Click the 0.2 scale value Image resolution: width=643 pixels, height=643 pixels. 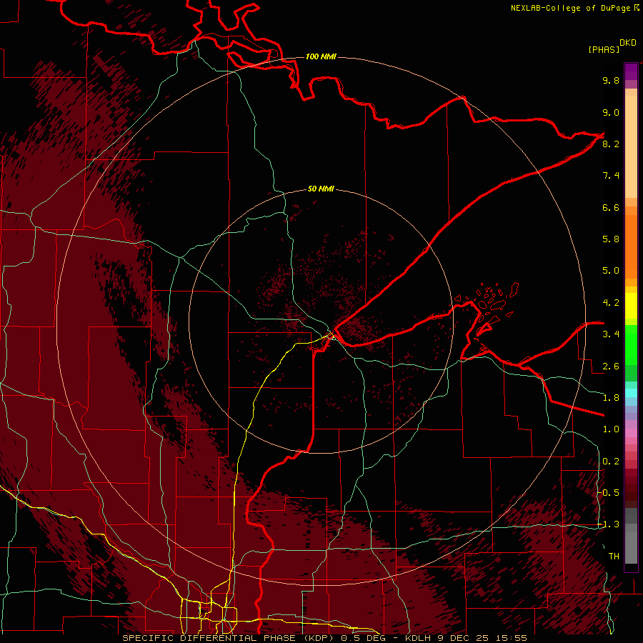pyautogui.click(x=611, y=462)
